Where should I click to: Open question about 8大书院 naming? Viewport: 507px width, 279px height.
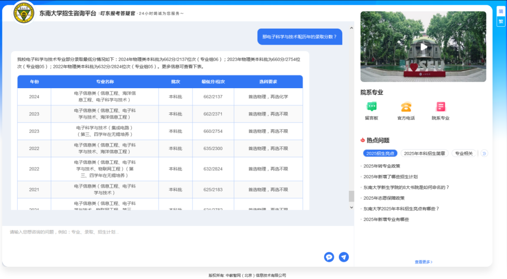click(406, 187)
